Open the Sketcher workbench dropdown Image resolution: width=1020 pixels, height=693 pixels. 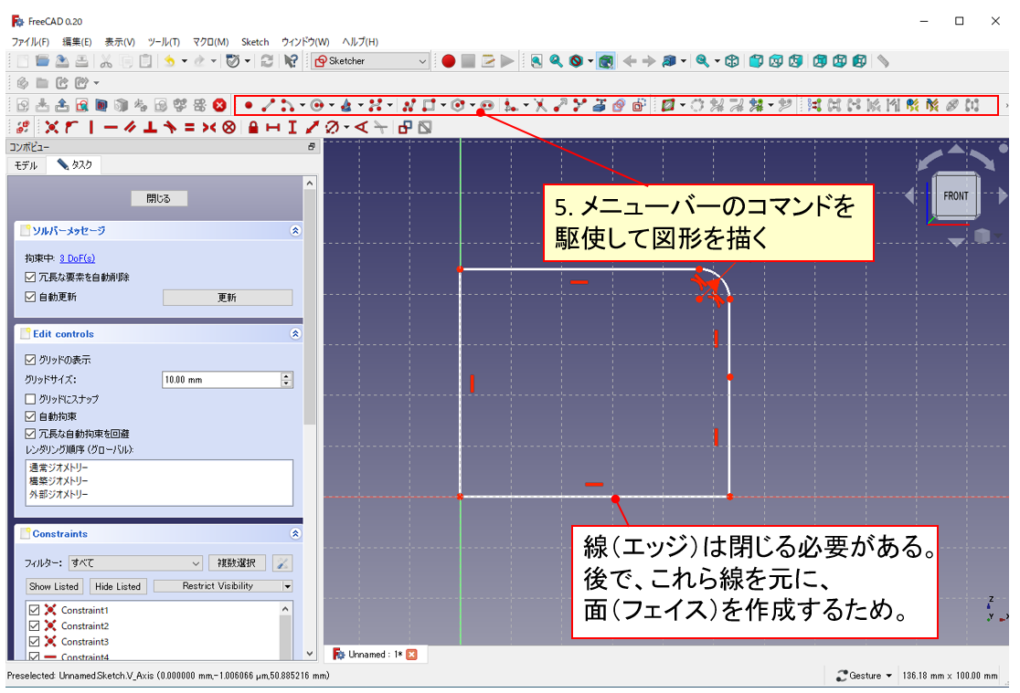pos(371,61)
